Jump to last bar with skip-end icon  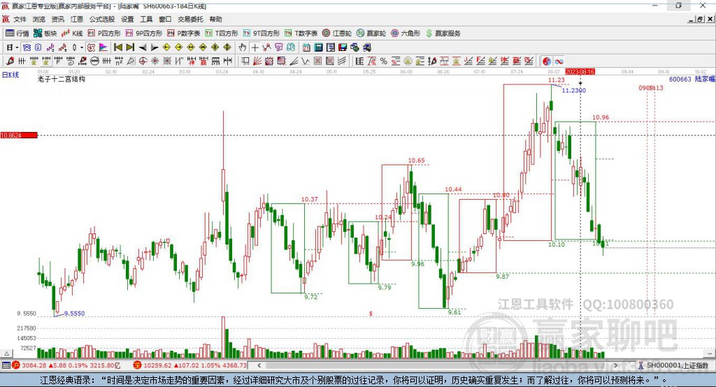[130, 48]
